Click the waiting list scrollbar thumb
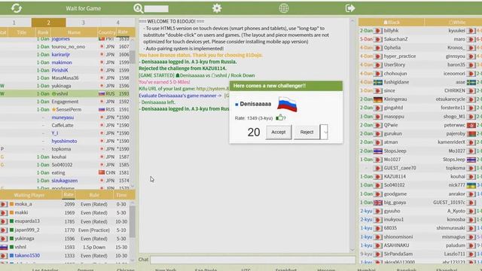 point(133,221)
